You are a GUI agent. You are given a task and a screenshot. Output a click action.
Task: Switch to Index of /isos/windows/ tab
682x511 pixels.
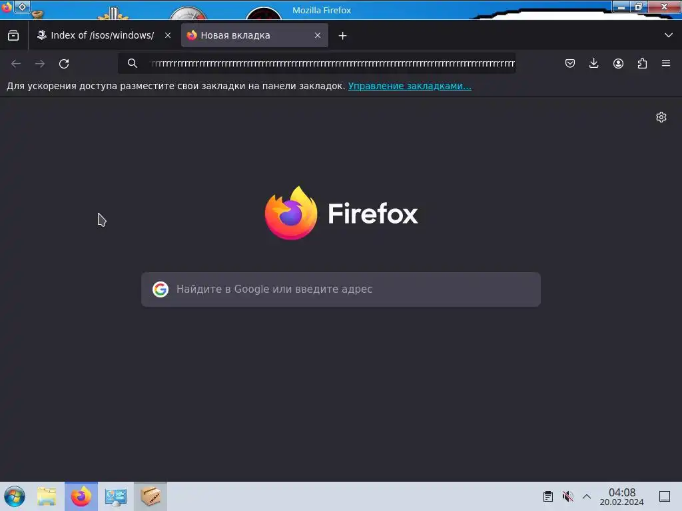103,36
